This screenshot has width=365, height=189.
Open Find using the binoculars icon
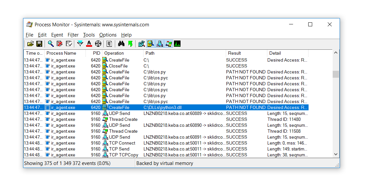(121, 44)
